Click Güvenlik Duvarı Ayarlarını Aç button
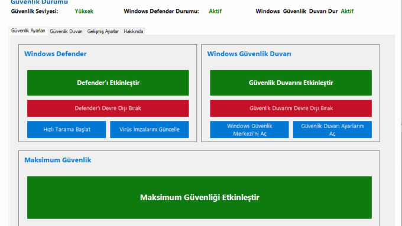This screenshot has width=402, height=226. pos(332,129)
